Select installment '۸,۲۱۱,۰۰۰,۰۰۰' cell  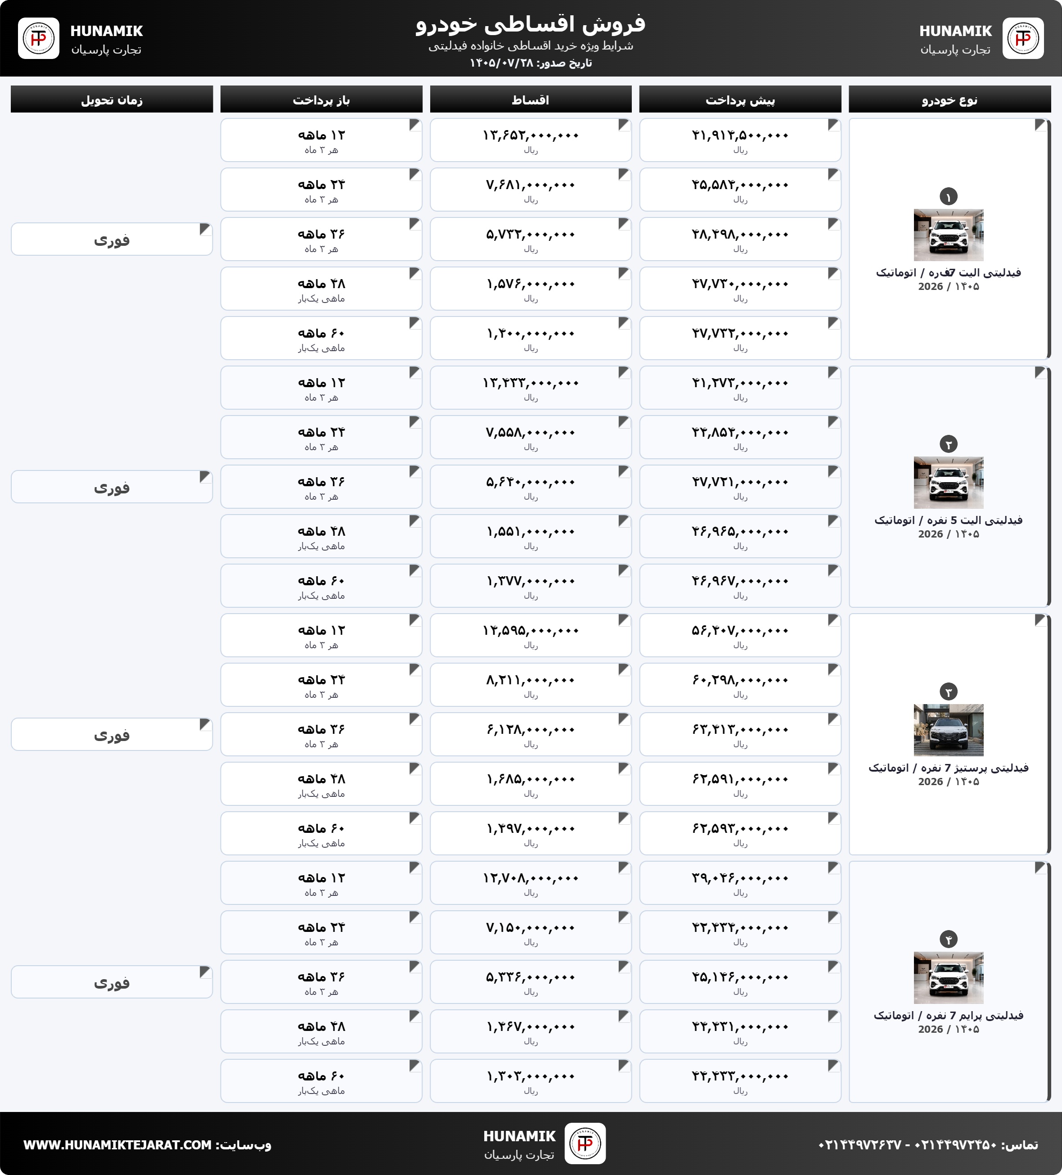tap(531, 685)
